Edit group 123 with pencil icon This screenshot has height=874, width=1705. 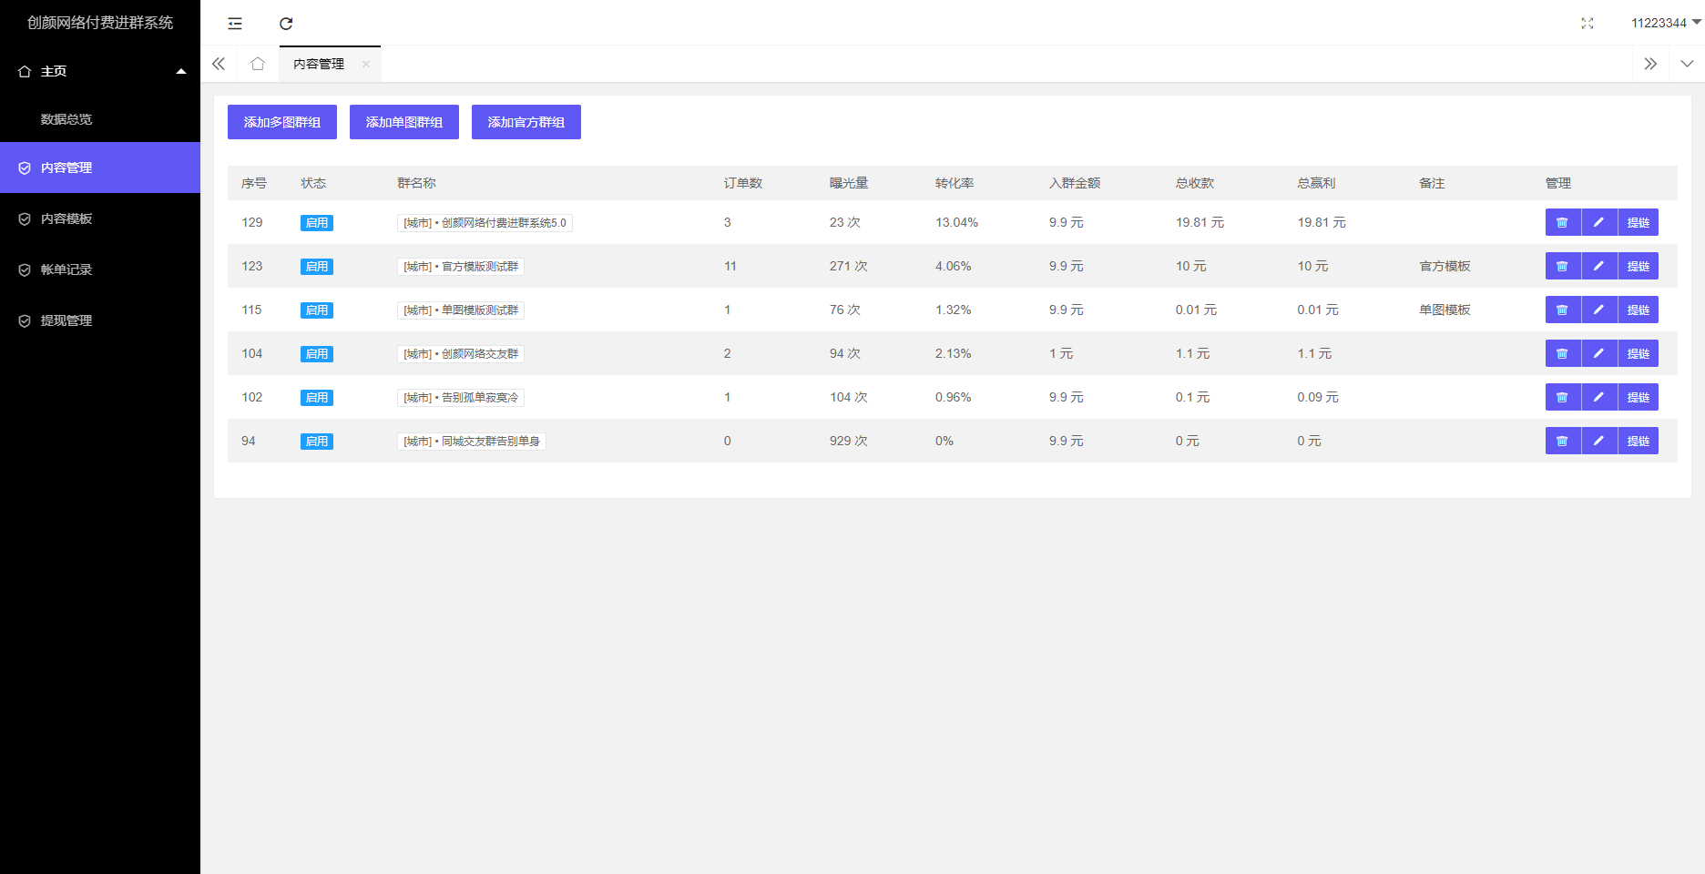pyautogui.click(x=1598, y=267)
